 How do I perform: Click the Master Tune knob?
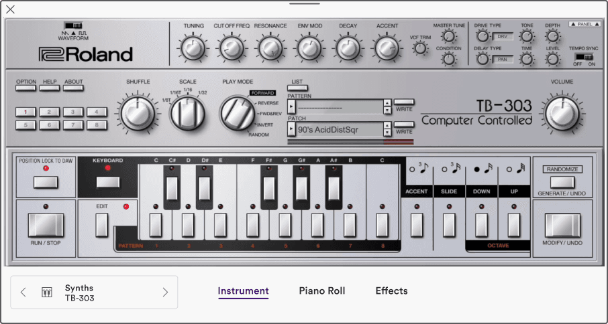(x=449, y=36)
